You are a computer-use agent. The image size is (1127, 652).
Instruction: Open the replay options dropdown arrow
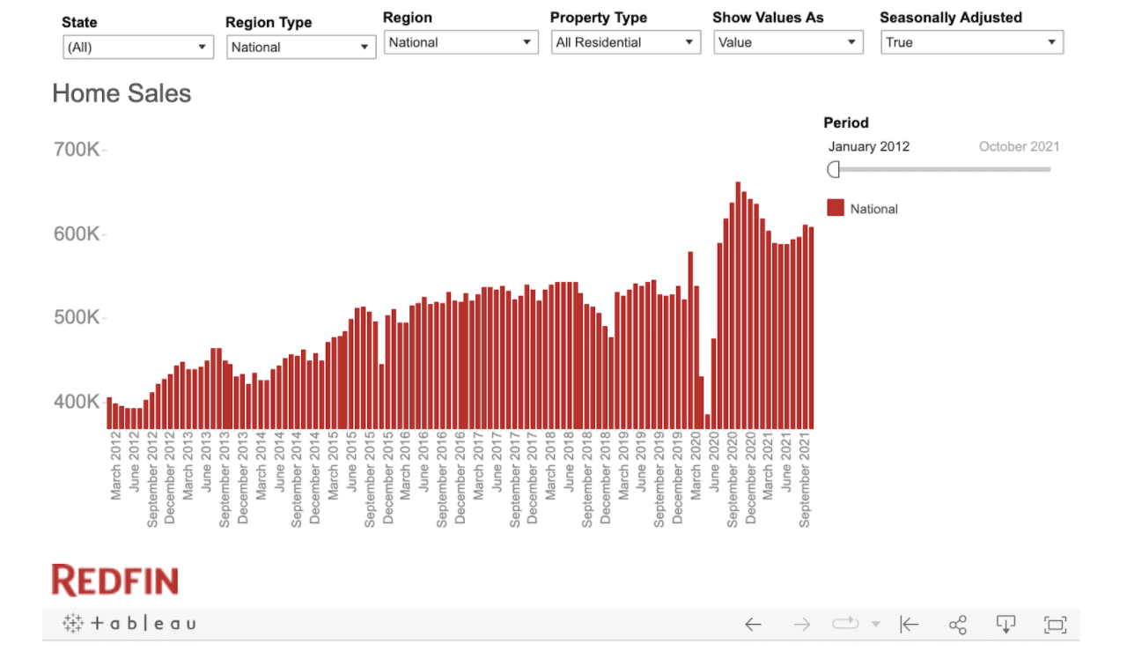(875, 625)
